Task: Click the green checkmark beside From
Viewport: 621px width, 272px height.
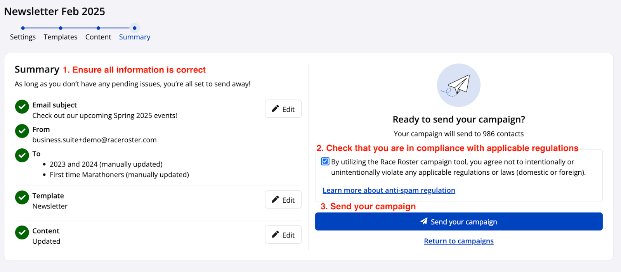Action: tap(22, 131)
